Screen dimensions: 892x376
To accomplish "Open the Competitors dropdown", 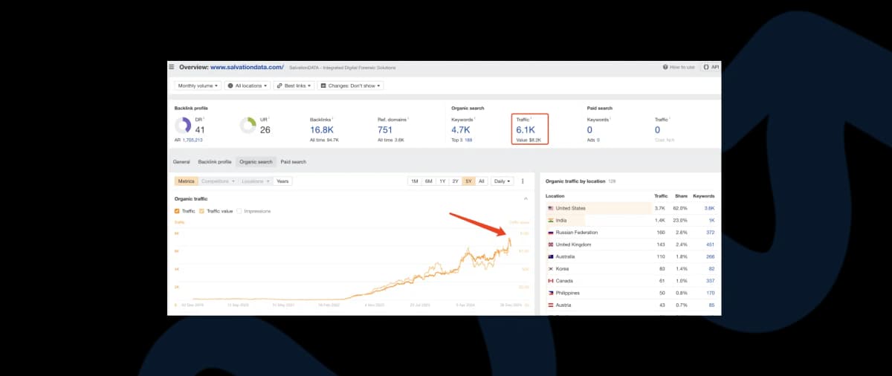I will pyautogui.click(x=218, y=181).
